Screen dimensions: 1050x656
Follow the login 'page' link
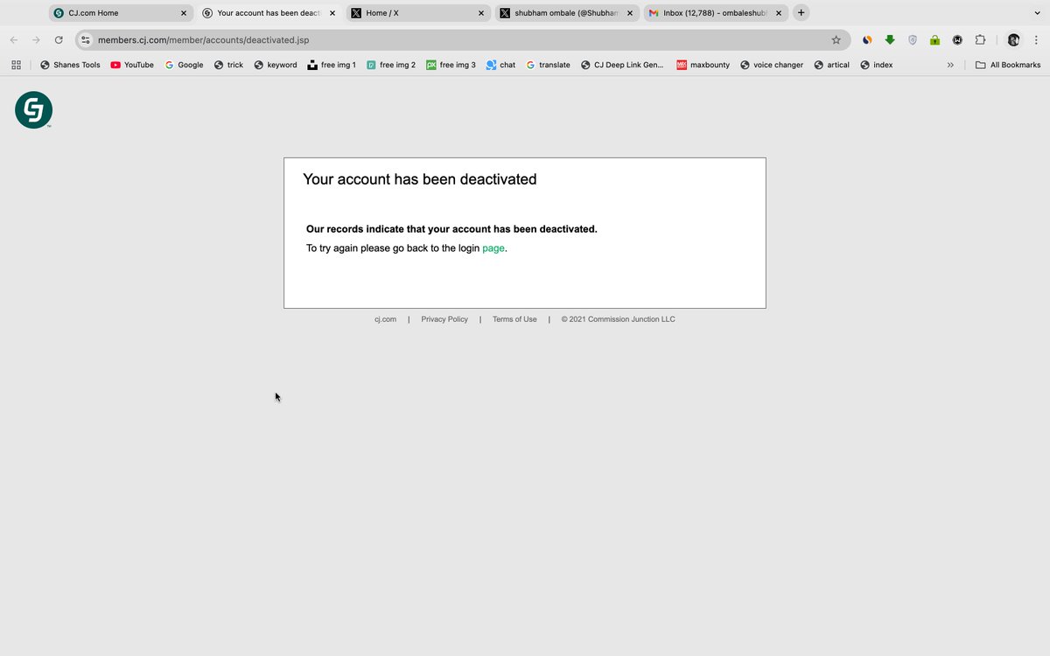coord(493,248)
